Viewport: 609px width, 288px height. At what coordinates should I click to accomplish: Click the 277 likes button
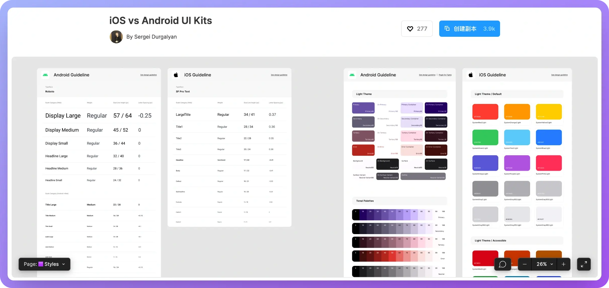tap(422, 29)
